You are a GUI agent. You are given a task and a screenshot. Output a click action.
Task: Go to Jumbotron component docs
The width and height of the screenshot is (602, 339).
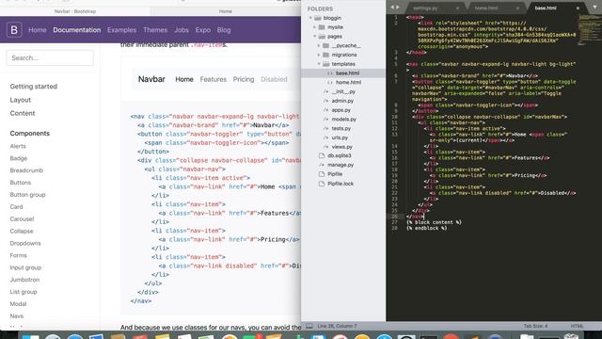point(24,280)
